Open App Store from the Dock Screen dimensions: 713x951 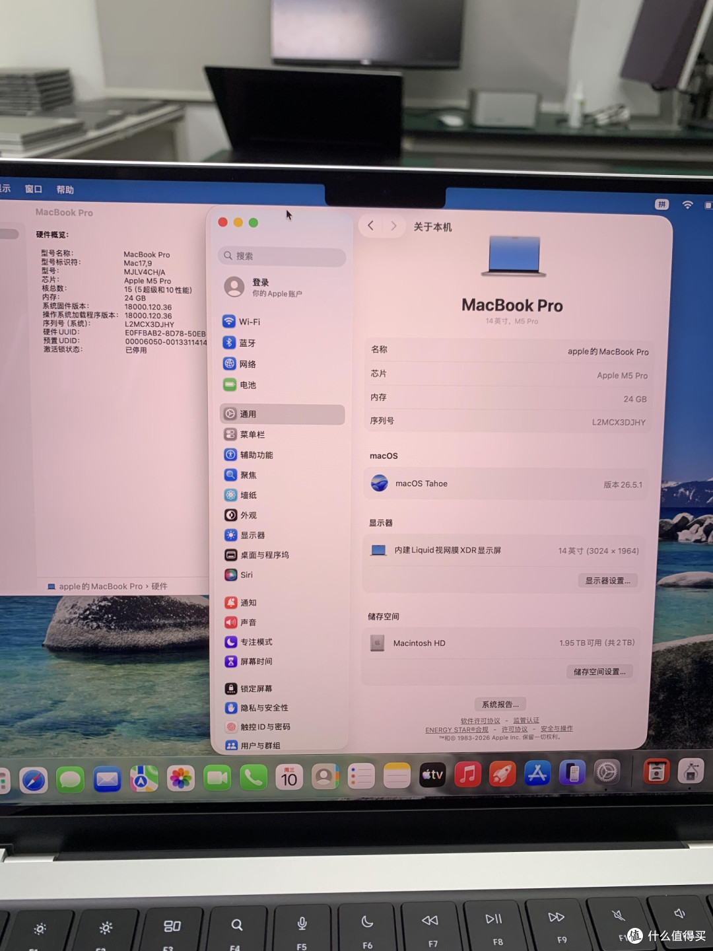pyautogui.click(x=537, y=773)
